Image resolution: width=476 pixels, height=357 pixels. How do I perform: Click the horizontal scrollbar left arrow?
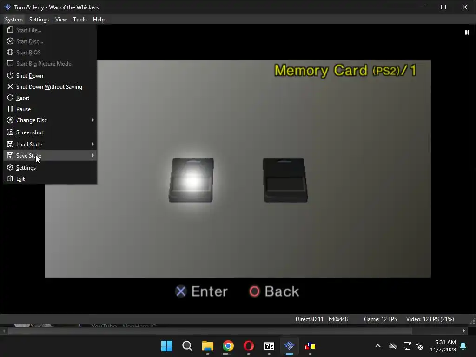coord(4,331)
